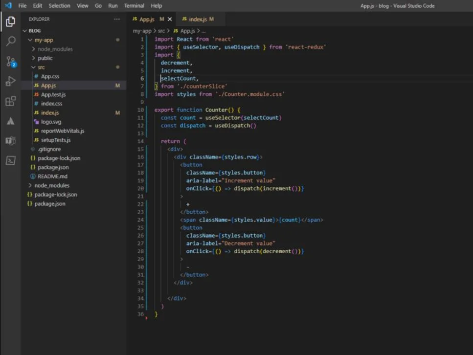This screenshot has width=473, height=355.
Task: Click 'useSelector(selectCount)' on line 11
Action: pos(243,118)
